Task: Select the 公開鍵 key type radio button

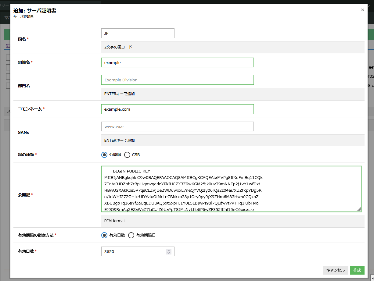Action: pos(104,155)
